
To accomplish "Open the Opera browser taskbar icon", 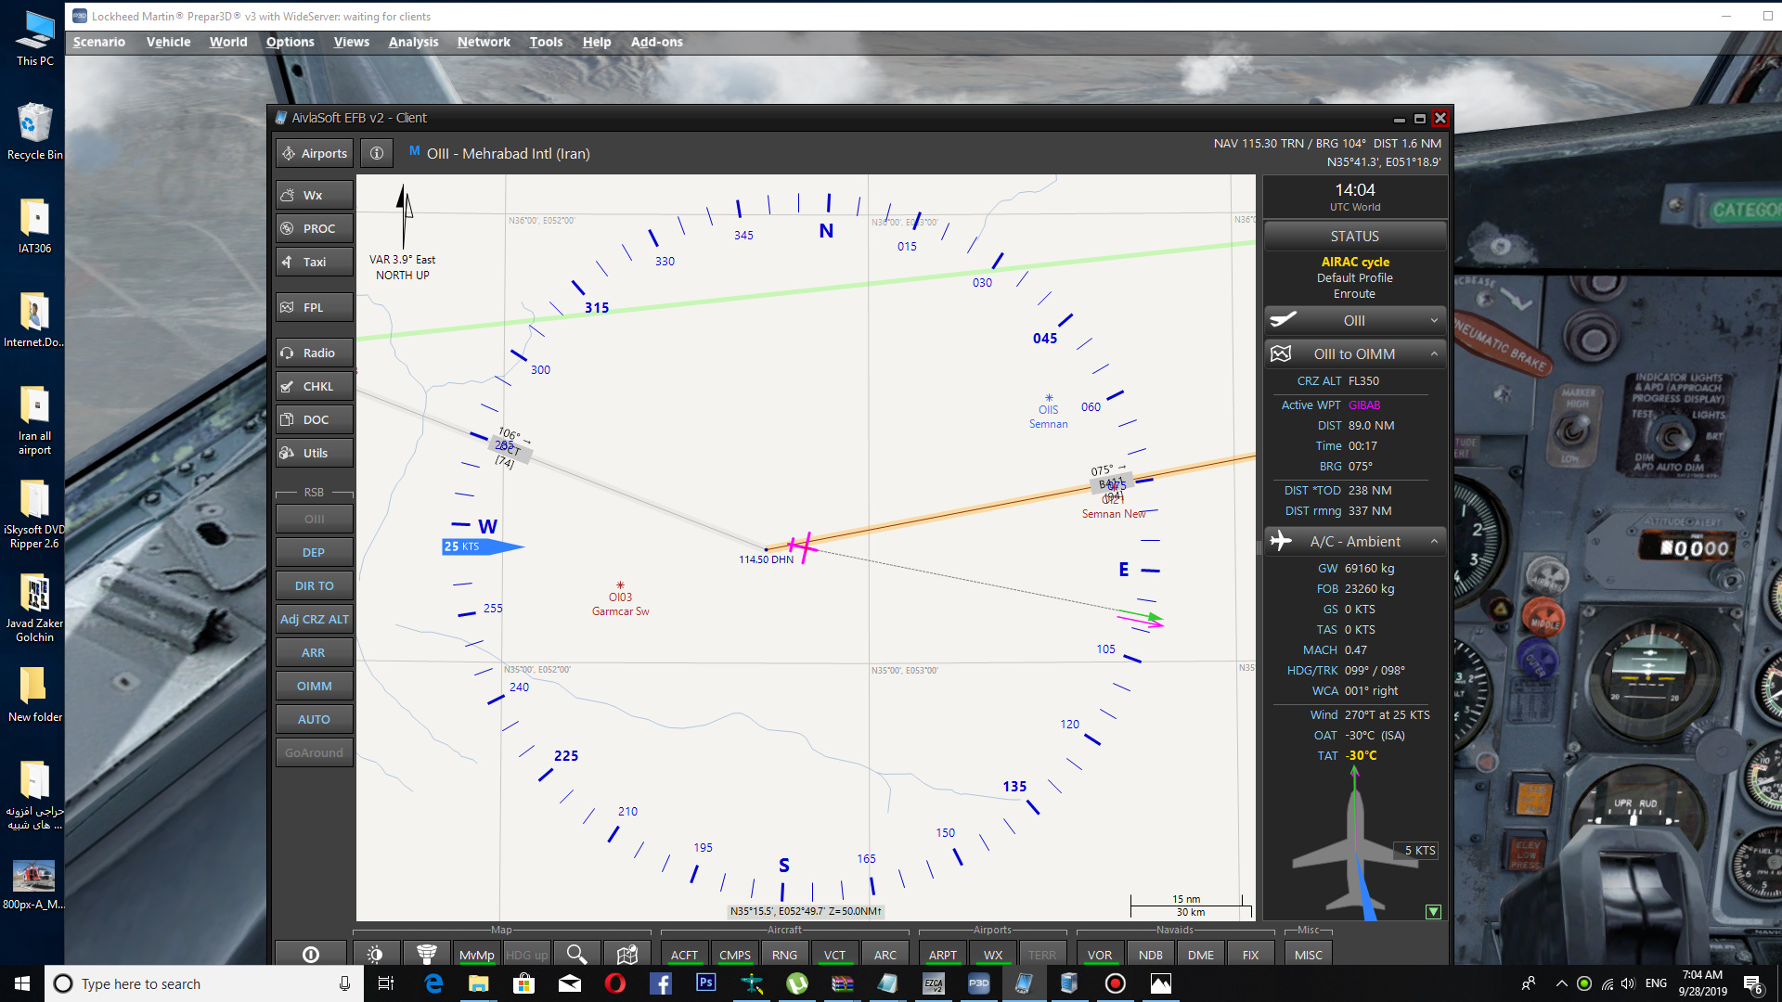I will [x=615, y=983].
